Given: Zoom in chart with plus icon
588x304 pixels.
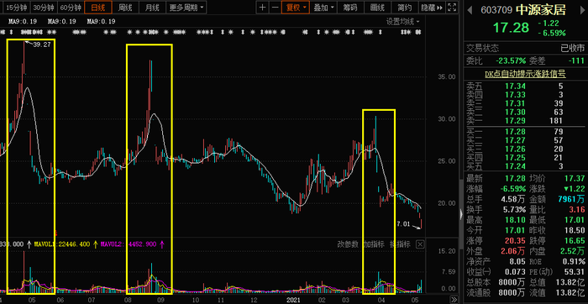Looking at the screenshot, I should tap(263, 7).
